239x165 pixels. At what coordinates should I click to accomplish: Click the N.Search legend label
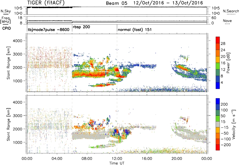(x=231, y=11)
